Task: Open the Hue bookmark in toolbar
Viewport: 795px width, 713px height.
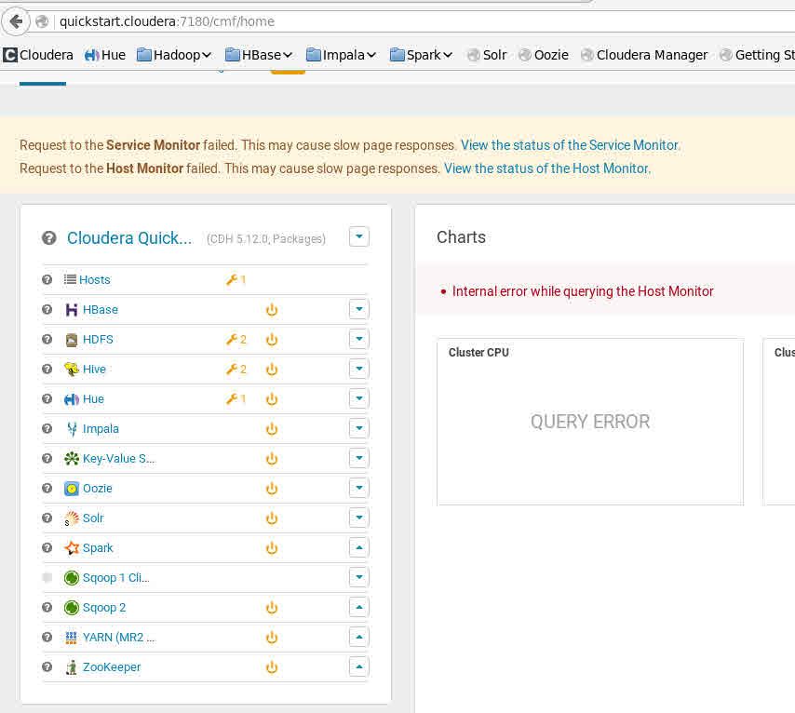Action: click(105, 55)
